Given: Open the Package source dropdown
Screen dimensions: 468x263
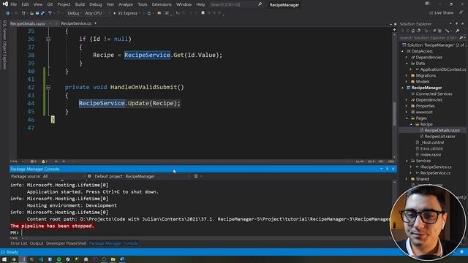Looking at the screenshot, I should [64, 177].
